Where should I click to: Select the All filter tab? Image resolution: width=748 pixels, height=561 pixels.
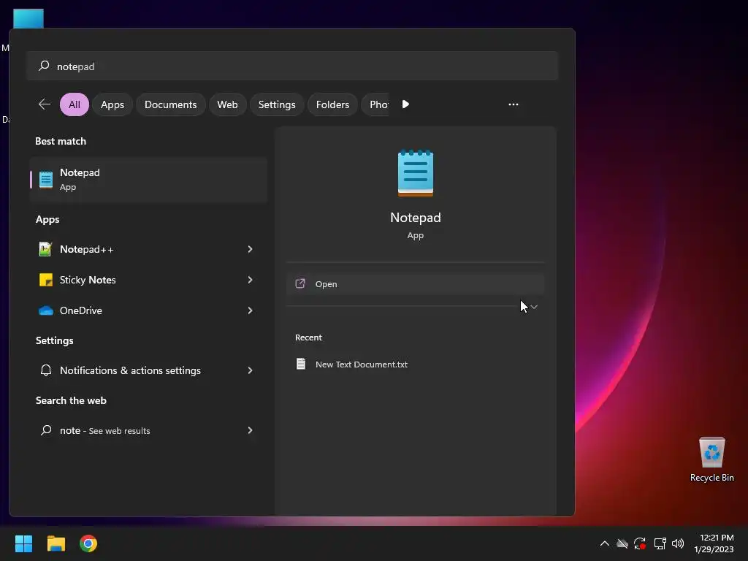tap(75, 104)
